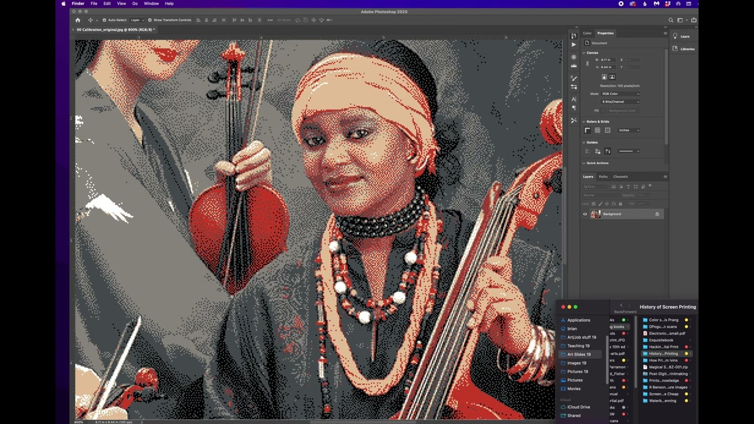Image resolution: width=754 pixels, height=424 pixels.
Task: Open the Adjustments panel sun icon
Action: (x=574, y=57)
